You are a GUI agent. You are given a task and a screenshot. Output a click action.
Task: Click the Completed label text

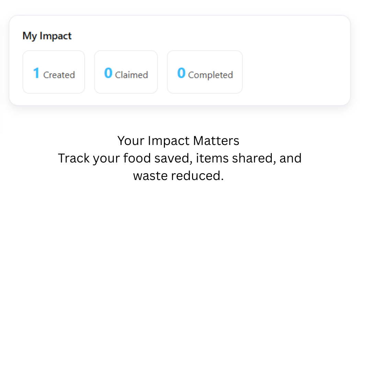[x=210, y=75]
